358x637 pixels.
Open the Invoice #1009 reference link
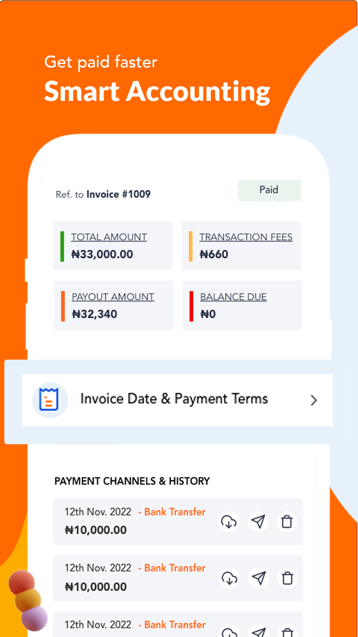point(118,194)
